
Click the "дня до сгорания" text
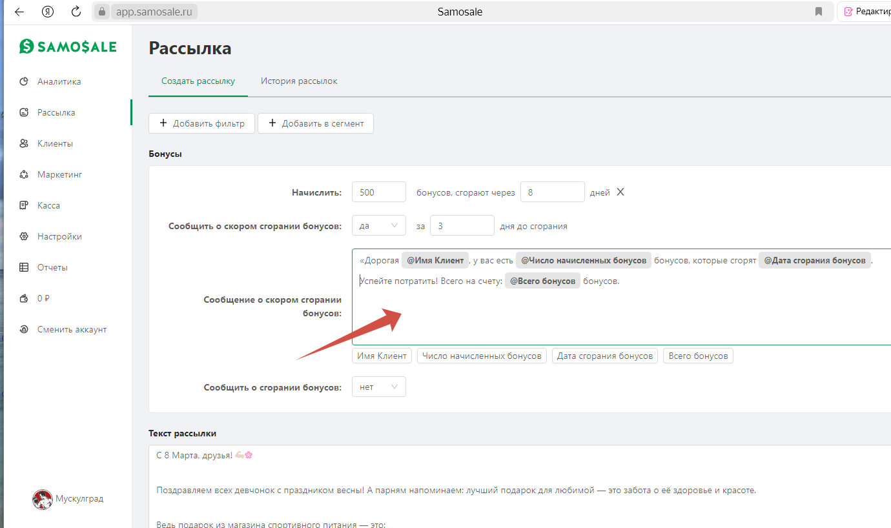point(534,226)
